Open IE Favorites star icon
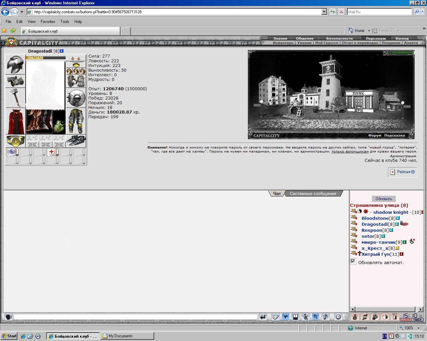The width and height of the screenshot is (427, 341). click(4, 31)
